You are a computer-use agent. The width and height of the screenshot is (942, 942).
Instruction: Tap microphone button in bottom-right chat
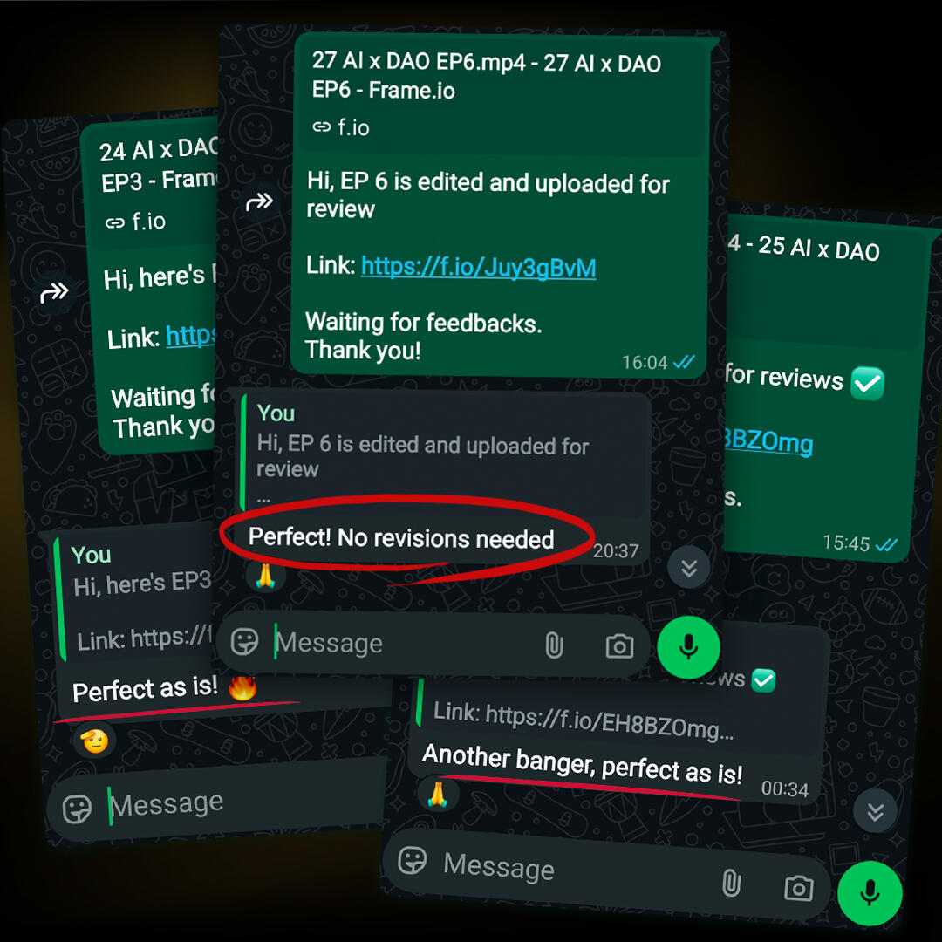click(x=870, y=893)
